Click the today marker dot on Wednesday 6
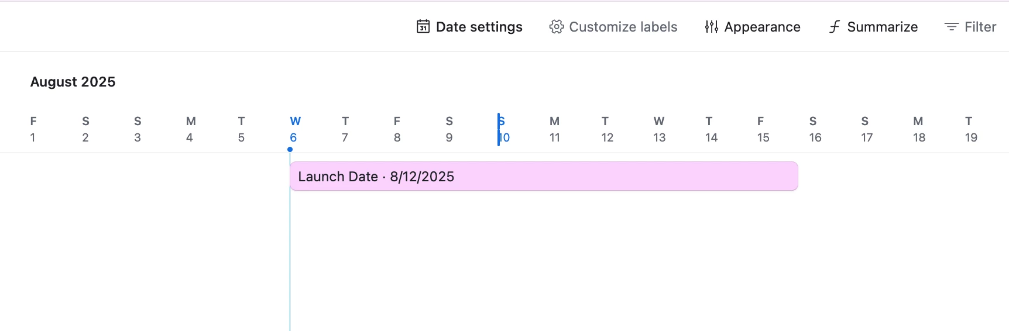The height and width of the screenshot is (331, 1009). pos(290,150)
